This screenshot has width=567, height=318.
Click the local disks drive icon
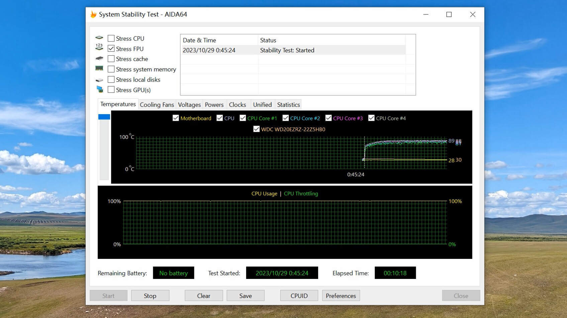(99, 80)
